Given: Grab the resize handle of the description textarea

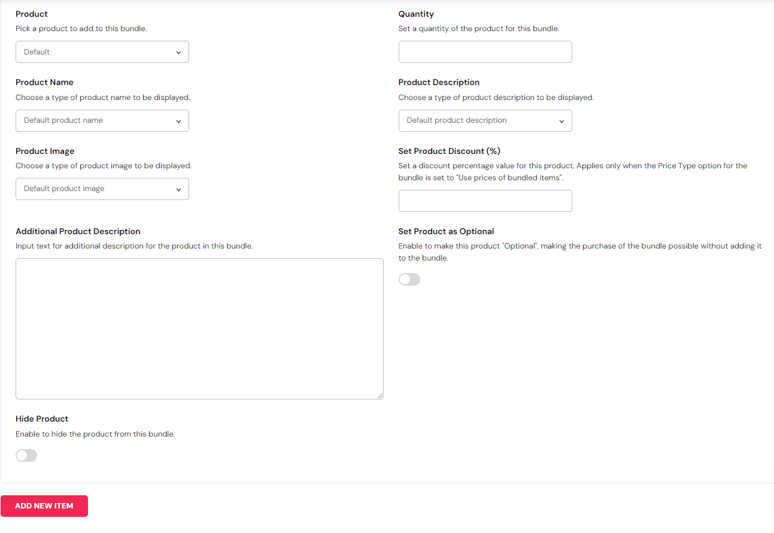Looking at the screenshot, I should tap(380, 396).
